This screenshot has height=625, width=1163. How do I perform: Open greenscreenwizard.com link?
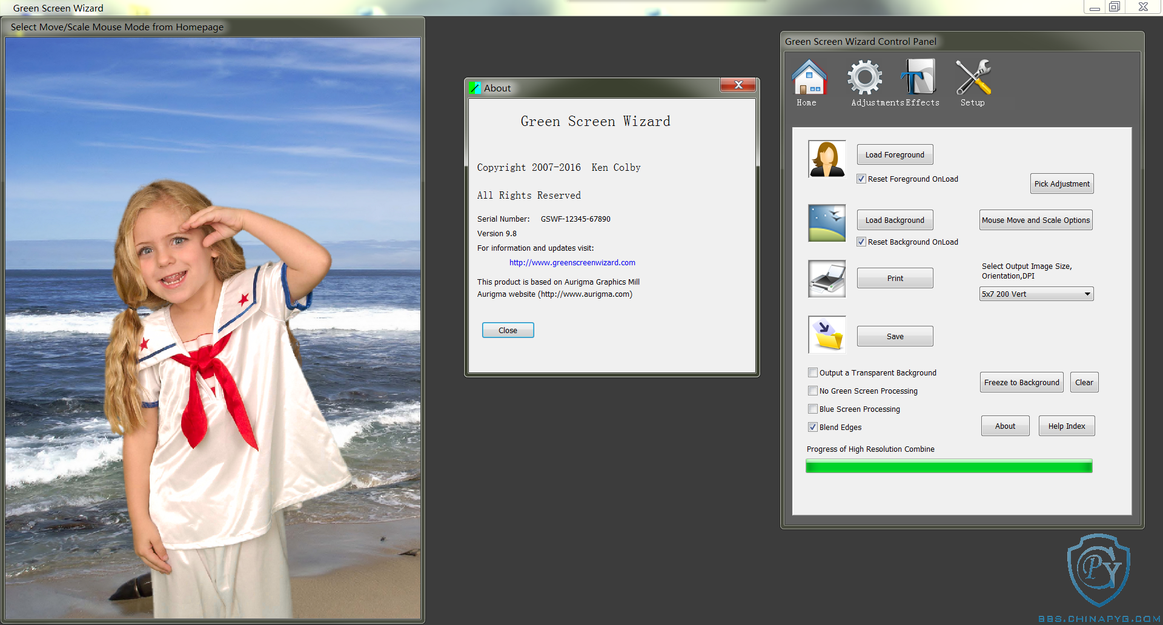(x=572, y=262)
